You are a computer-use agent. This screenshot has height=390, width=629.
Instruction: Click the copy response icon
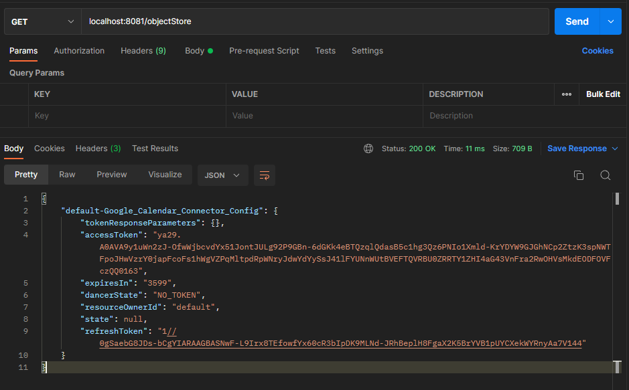pos(579,175)
